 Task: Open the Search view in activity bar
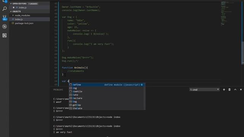[5, 8]
